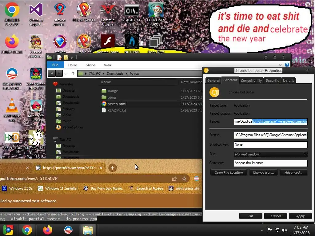315x236 pixels.
Task: Click the Explorer back navigation arrow
Action: [52, 73]
